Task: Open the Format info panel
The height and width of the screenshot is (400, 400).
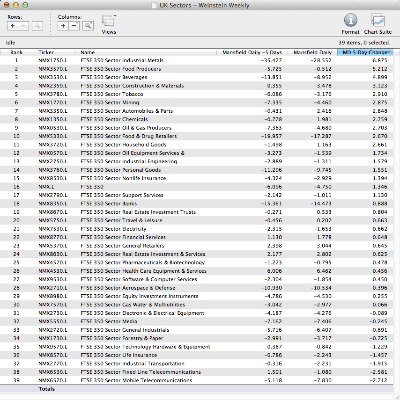Action: tap(350, 21)
